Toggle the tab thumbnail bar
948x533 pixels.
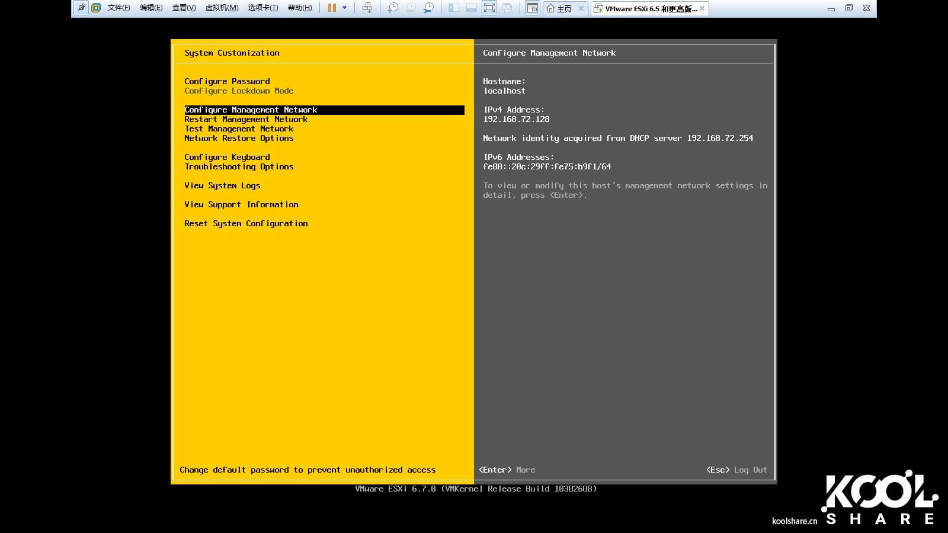[472, 8]
